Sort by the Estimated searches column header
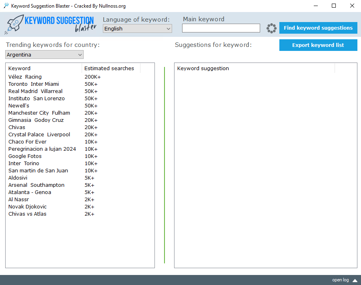This screenshot has height=285, width=361. pyautogui.click(x=111, y=68)
